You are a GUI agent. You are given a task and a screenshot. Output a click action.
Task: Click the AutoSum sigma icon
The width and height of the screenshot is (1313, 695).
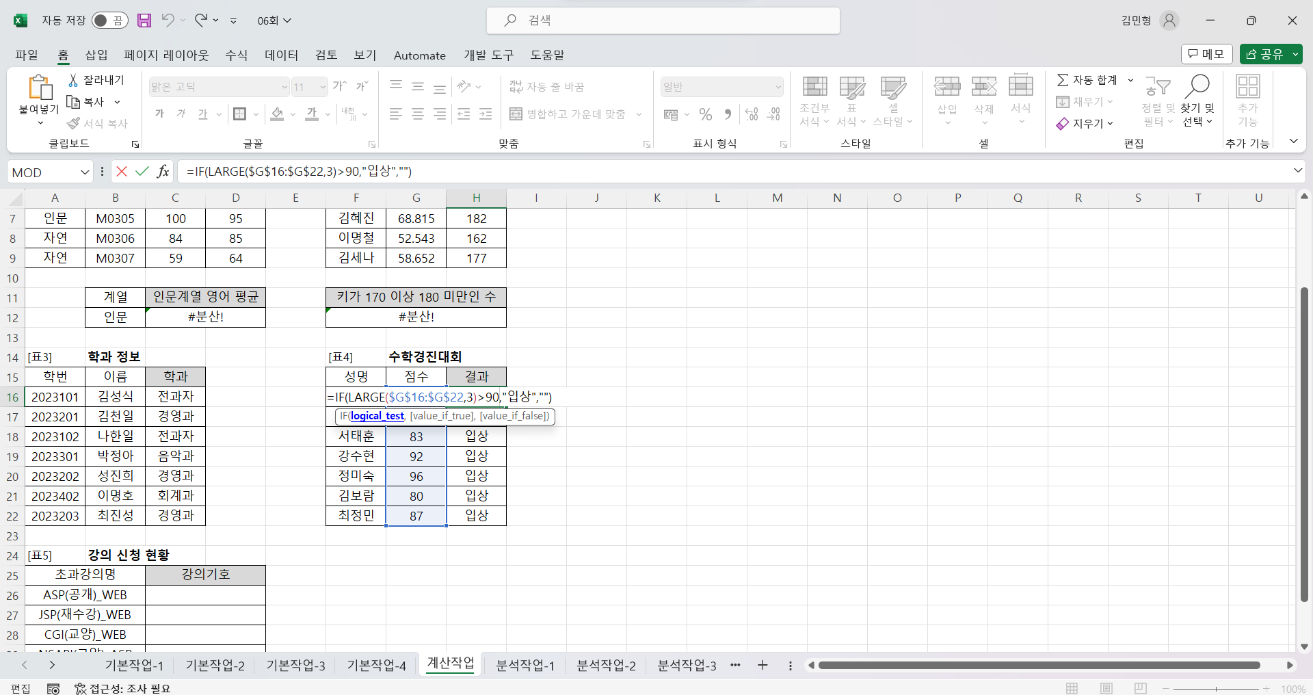(1063, 80)
